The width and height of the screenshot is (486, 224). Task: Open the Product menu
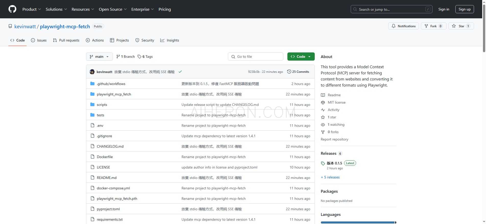(x=32, y=9)
